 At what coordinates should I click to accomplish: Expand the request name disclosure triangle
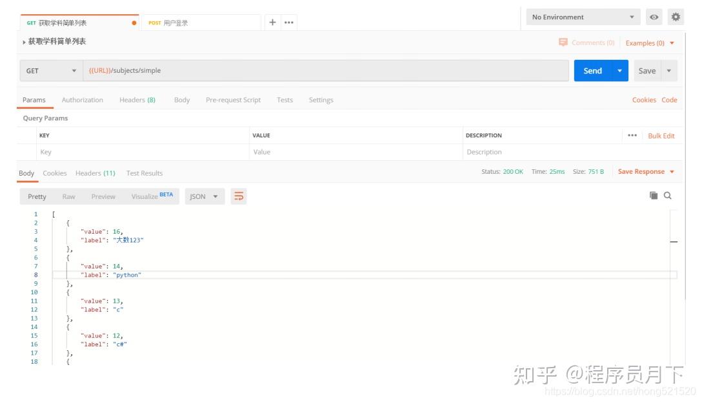pos(24,42)
